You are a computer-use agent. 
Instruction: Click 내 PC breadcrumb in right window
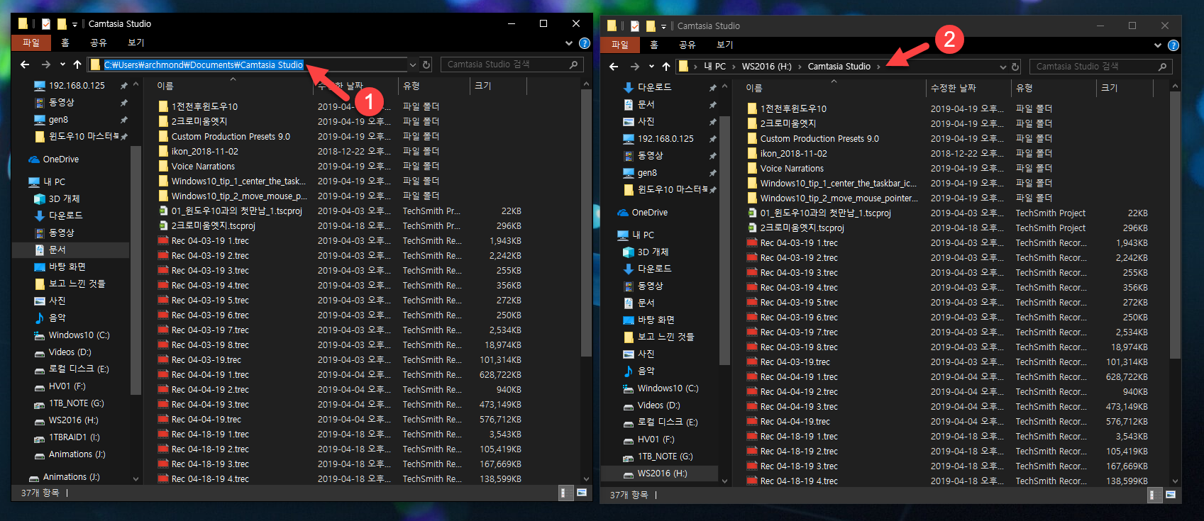714,67
